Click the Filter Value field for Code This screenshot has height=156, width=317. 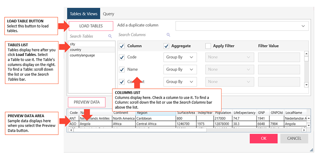279,57
